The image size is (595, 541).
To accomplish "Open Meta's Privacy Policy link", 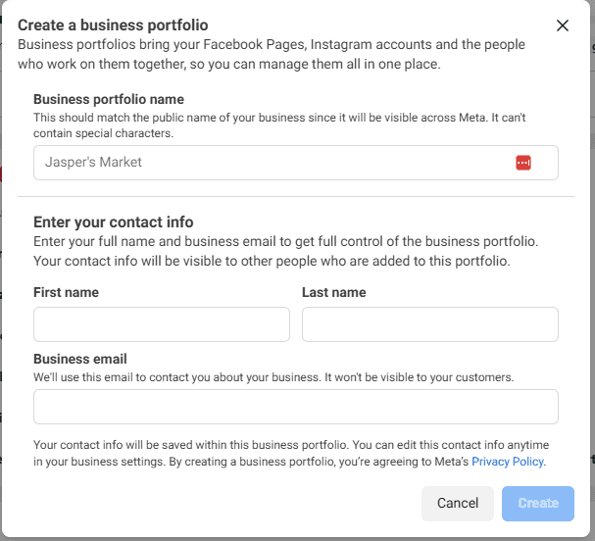I will pyautogui.click(x=508, y=461).
